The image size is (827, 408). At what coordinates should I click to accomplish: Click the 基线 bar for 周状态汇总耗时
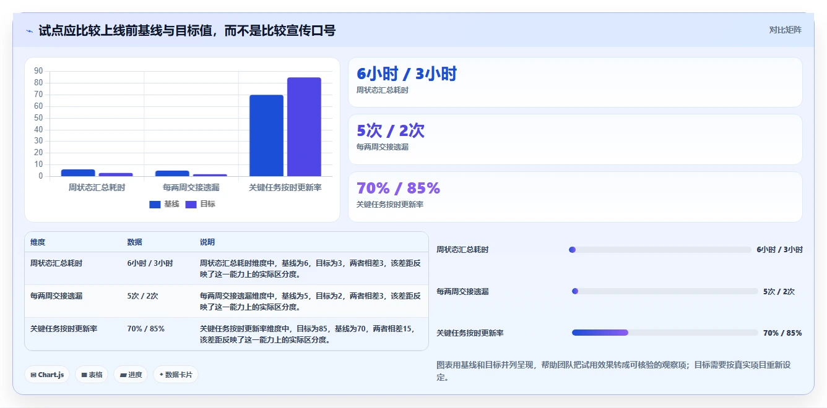pyautogui.click(x=78, y=172)
